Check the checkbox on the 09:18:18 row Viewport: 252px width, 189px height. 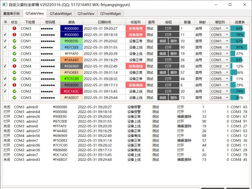[5, 35]
